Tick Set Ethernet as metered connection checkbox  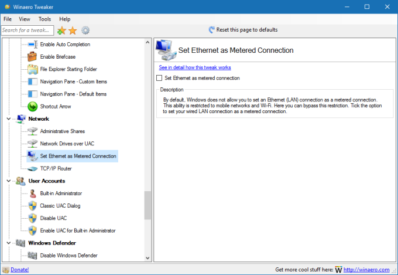pyautogui.click(x=159, y=78)
